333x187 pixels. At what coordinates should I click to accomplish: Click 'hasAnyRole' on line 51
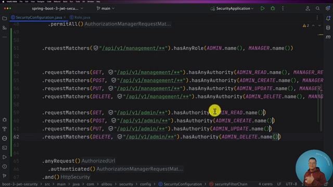tap(188, 48)
